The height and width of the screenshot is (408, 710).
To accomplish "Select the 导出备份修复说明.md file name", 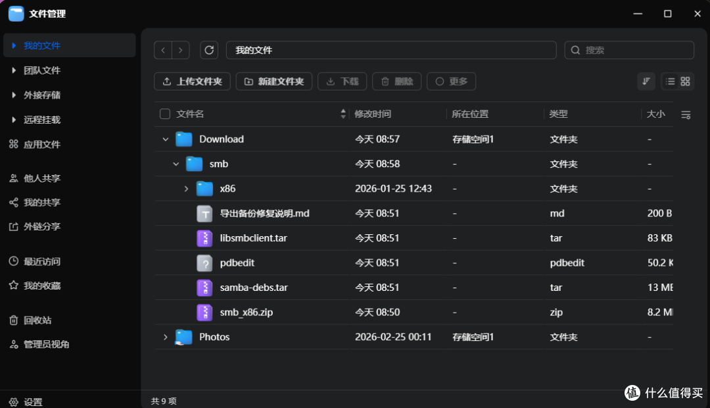I will click(x=264, y=213).
